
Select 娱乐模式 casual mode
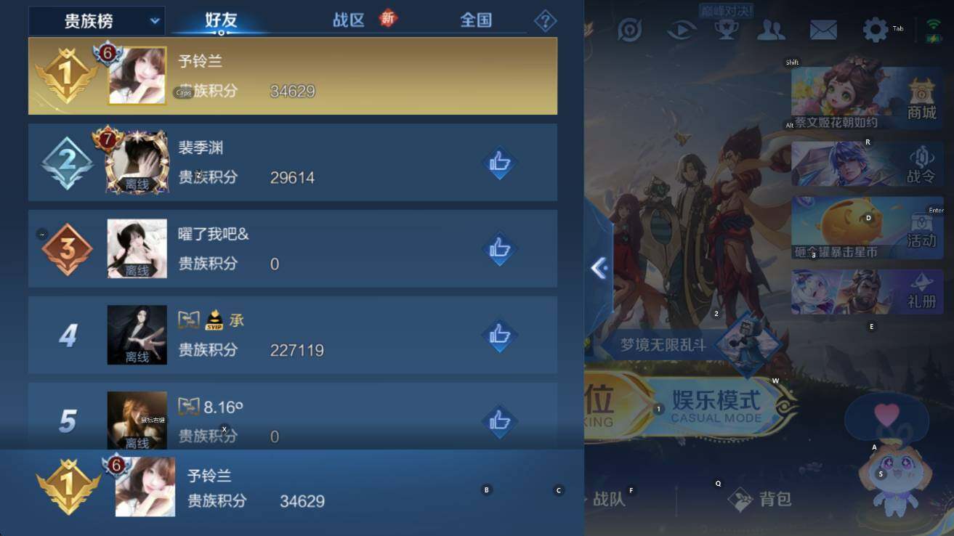[x=716, y=405]
